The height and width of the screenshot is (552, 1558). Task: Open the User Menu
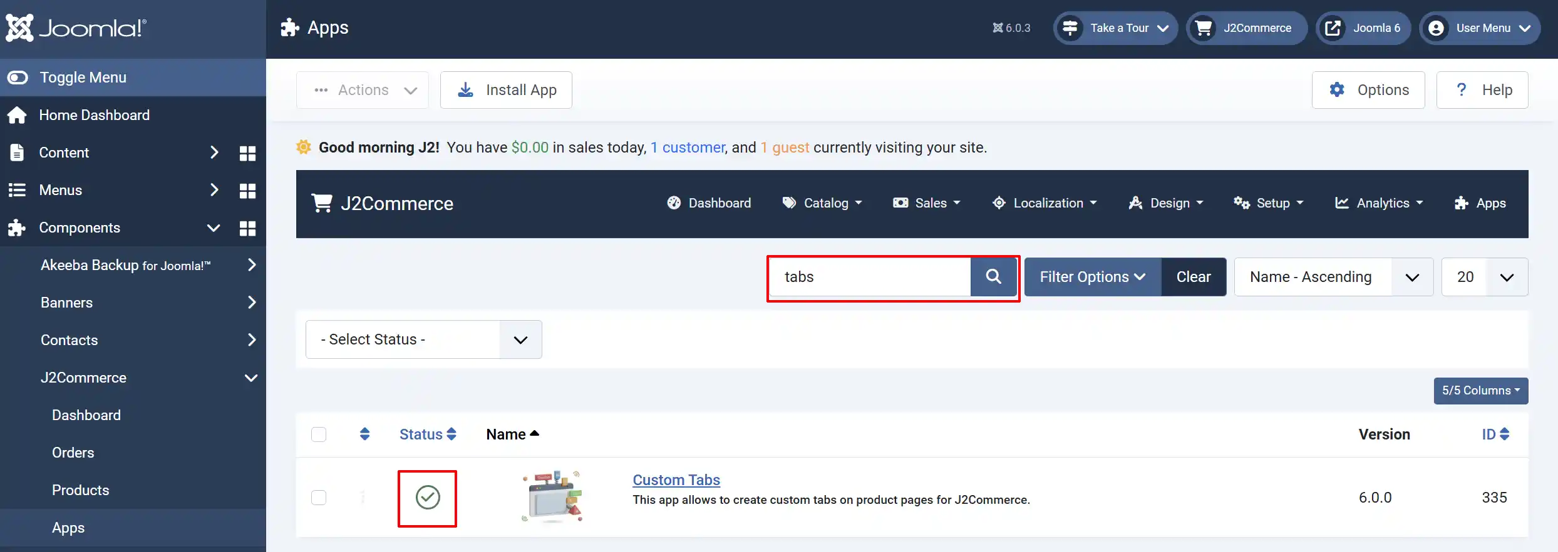click(1480, 28)
